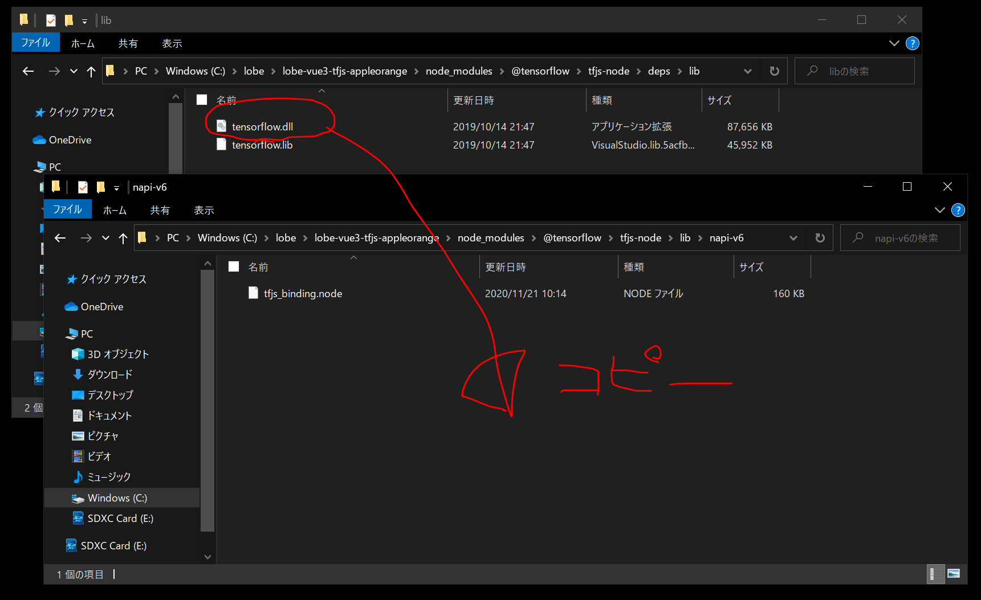Viewport: 981px width, 600px height.
Task: Sort by サイズ column in napi-v6 window
Action: tap(751, 267)
